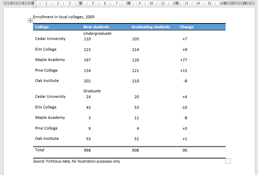Screen dimensions: 258x175
Task: Click the 'College' header cell
Action: [42, 27]
